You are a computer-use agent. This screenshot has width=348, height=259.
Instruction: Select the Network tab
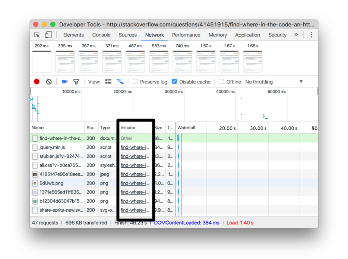point(155,35)
